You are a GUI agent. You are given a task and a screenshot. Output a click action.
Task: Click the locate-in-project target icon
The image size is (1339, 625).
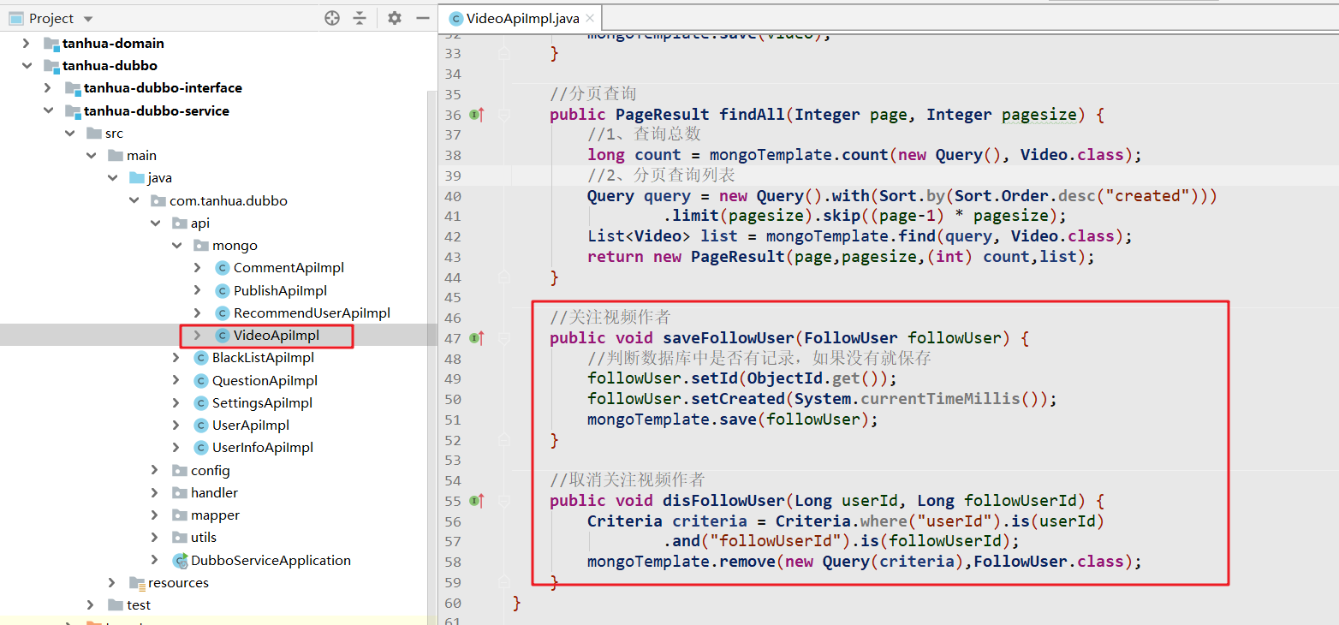tap(332, 18)
